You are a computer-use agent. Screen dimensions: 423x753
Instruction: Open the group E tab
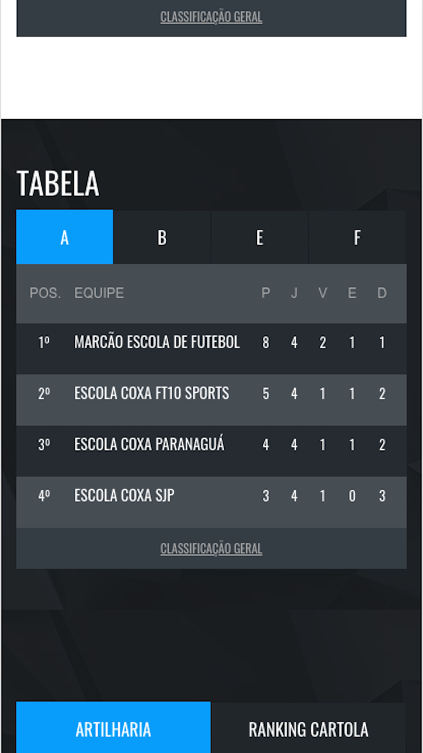click(259, 237)
